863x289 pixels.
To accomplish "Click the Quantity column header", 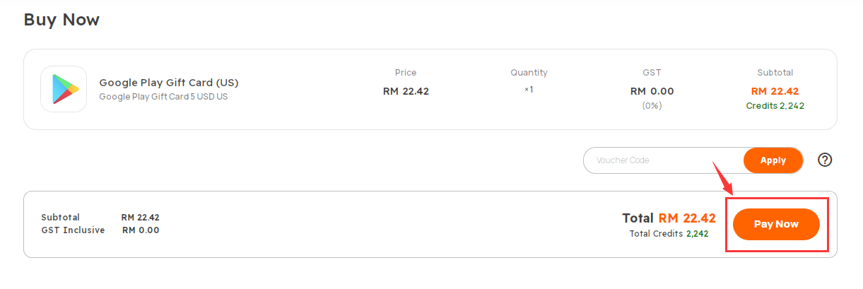I will [x=529, y=73].
